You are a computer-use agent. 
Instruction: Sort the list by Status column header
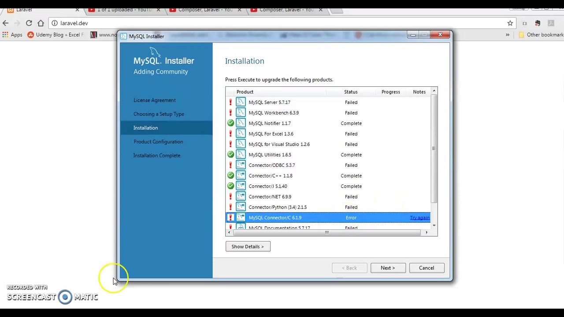tap(351, 92)
